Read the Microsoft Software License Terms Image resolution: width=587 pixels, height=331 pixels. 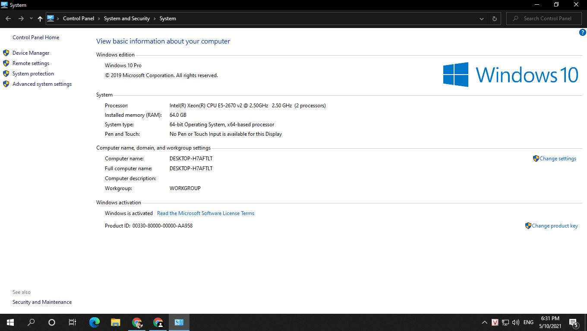click(x=205, y=213)
